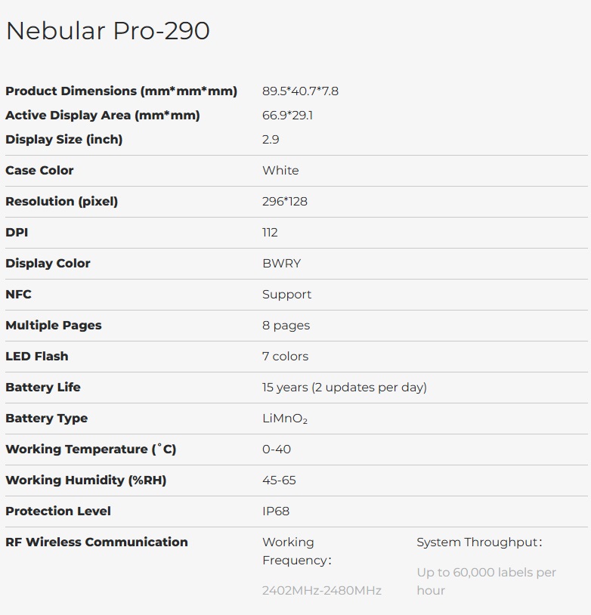Click the BWRY display color value
This screenshot has height=615, width=591.
click(x=281, y=264)
